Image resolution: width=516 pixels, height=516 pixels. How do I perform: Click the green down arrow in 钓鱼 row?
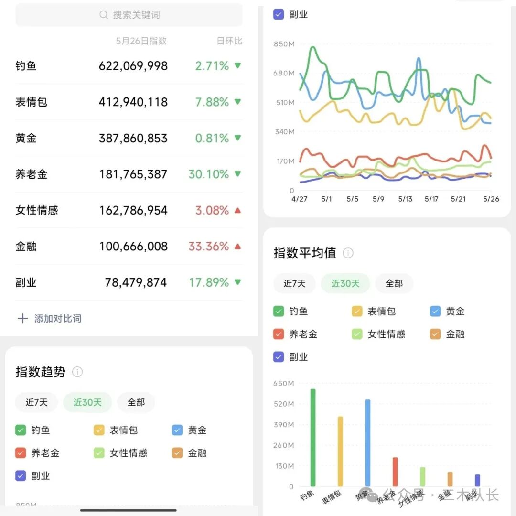point(238,66)
